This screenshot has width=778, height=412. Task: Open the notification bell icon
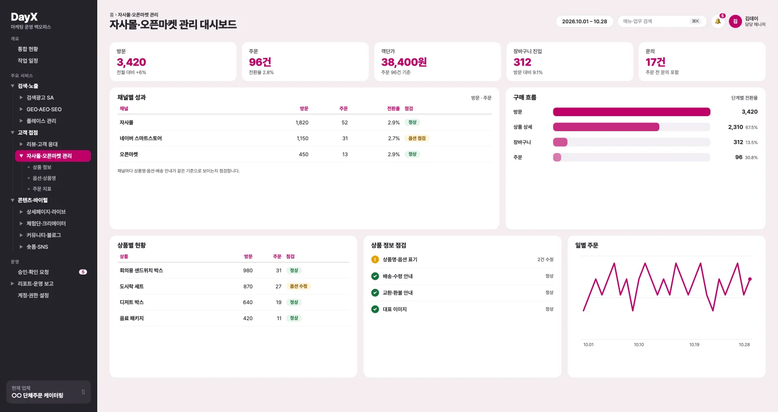click(718, 21)
